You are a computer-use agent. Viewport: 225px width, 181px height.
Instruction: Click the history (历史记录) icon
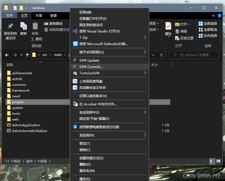(177, 38)
